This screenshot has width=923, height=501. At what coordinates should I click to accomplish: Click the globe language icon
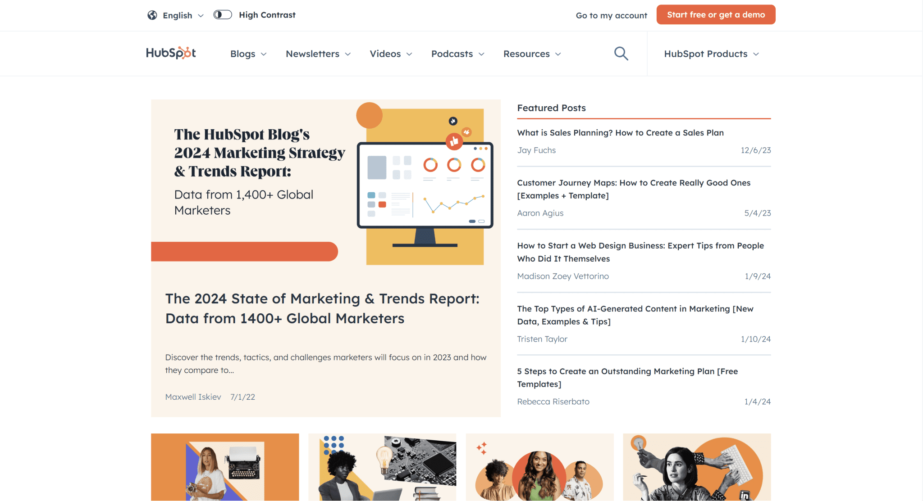click(152, 15)
